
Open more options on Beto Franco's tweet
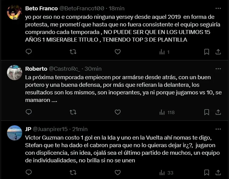coord(218,8)
